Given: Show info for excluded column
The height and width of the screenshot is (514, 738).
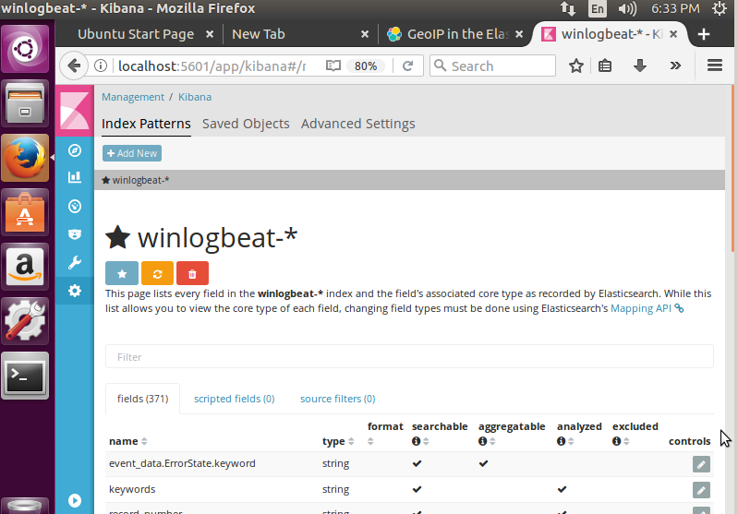Looking at the screenshot, I should coord(617,441).
